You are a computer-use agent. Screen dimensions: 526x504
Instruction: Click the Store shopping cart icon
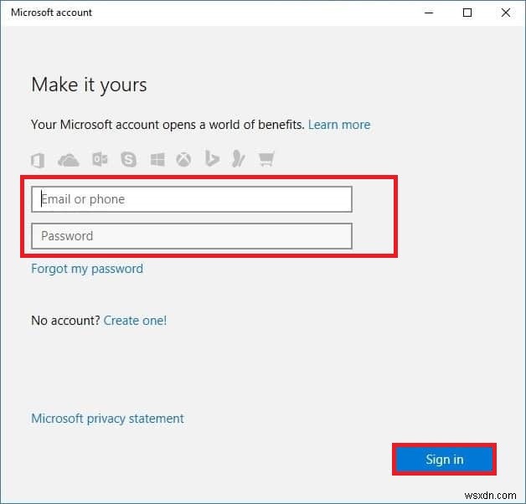pyautogui.click(x=266, y=159)
